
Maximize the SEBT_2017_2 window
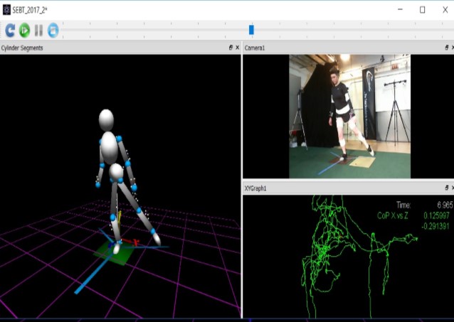pyautogui.click(x=422, y=9)
